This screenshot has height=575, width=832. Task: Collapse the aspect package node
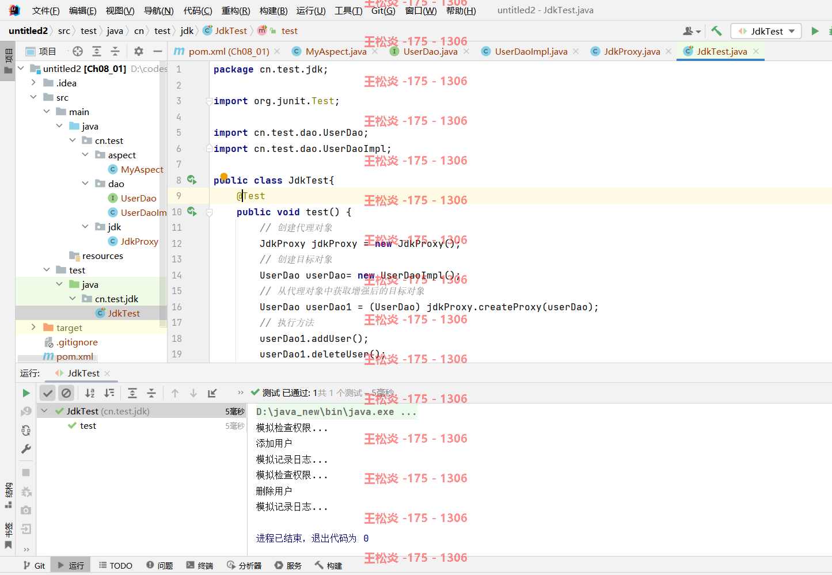tap(85, 155)
